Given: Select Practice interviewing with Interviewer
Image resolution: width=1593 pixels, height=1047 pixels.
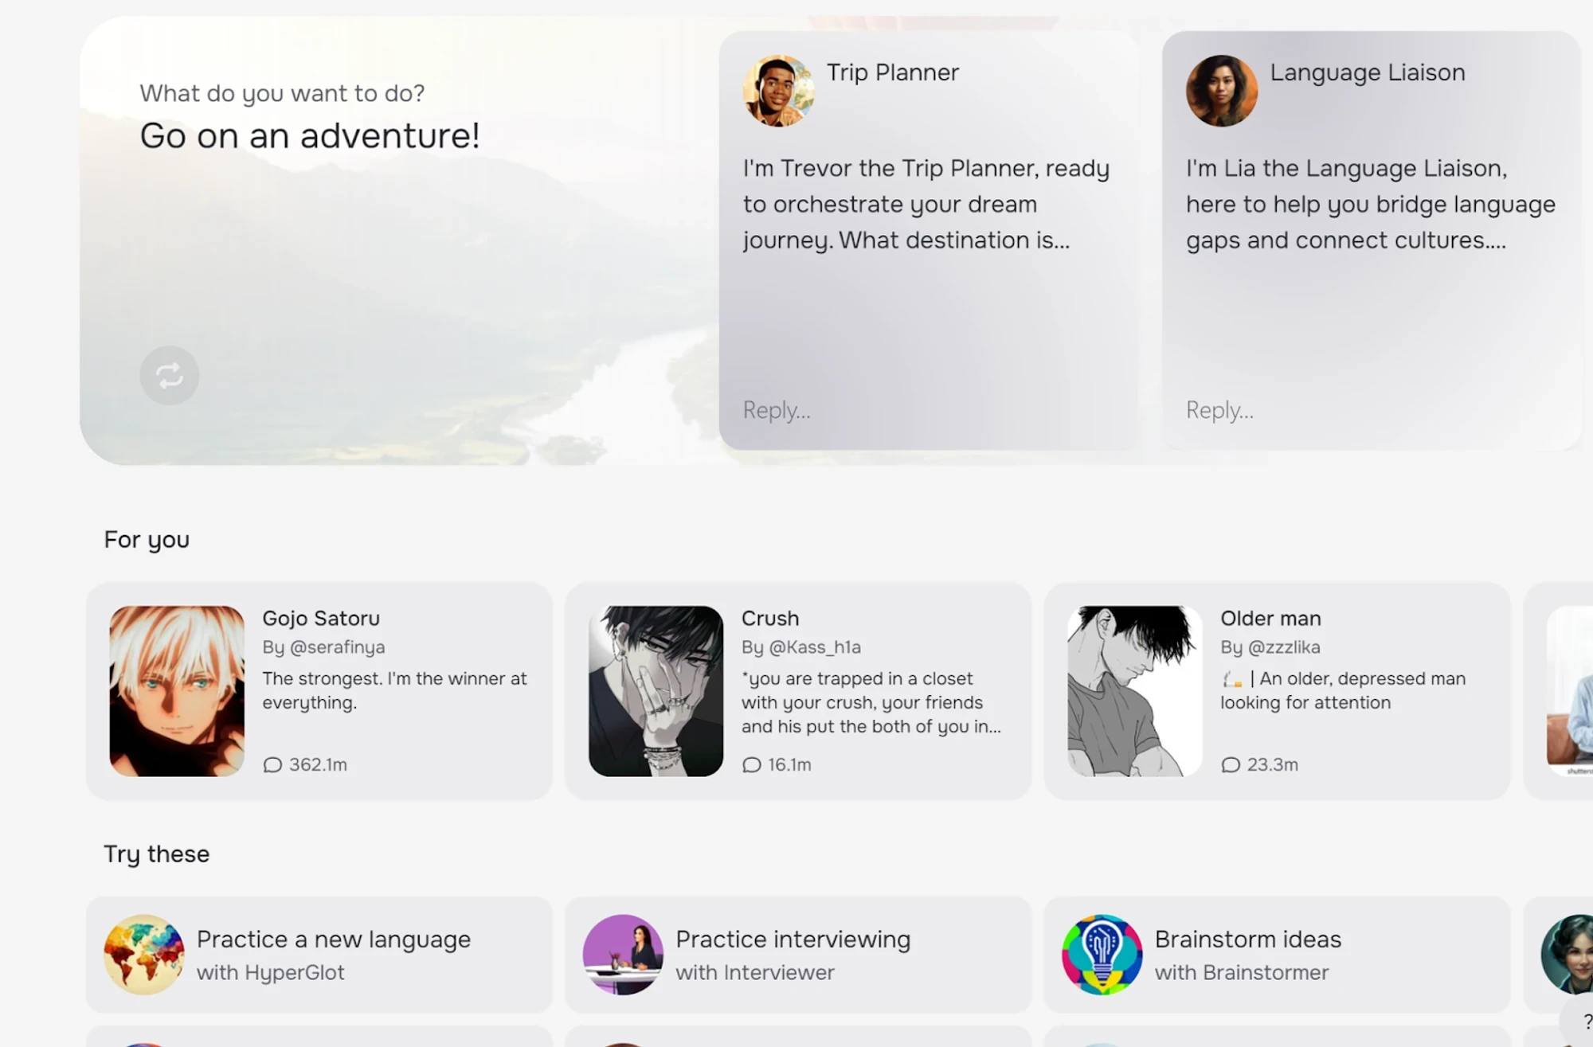Looking at the screenshot, I should click(x=793, y=955).
